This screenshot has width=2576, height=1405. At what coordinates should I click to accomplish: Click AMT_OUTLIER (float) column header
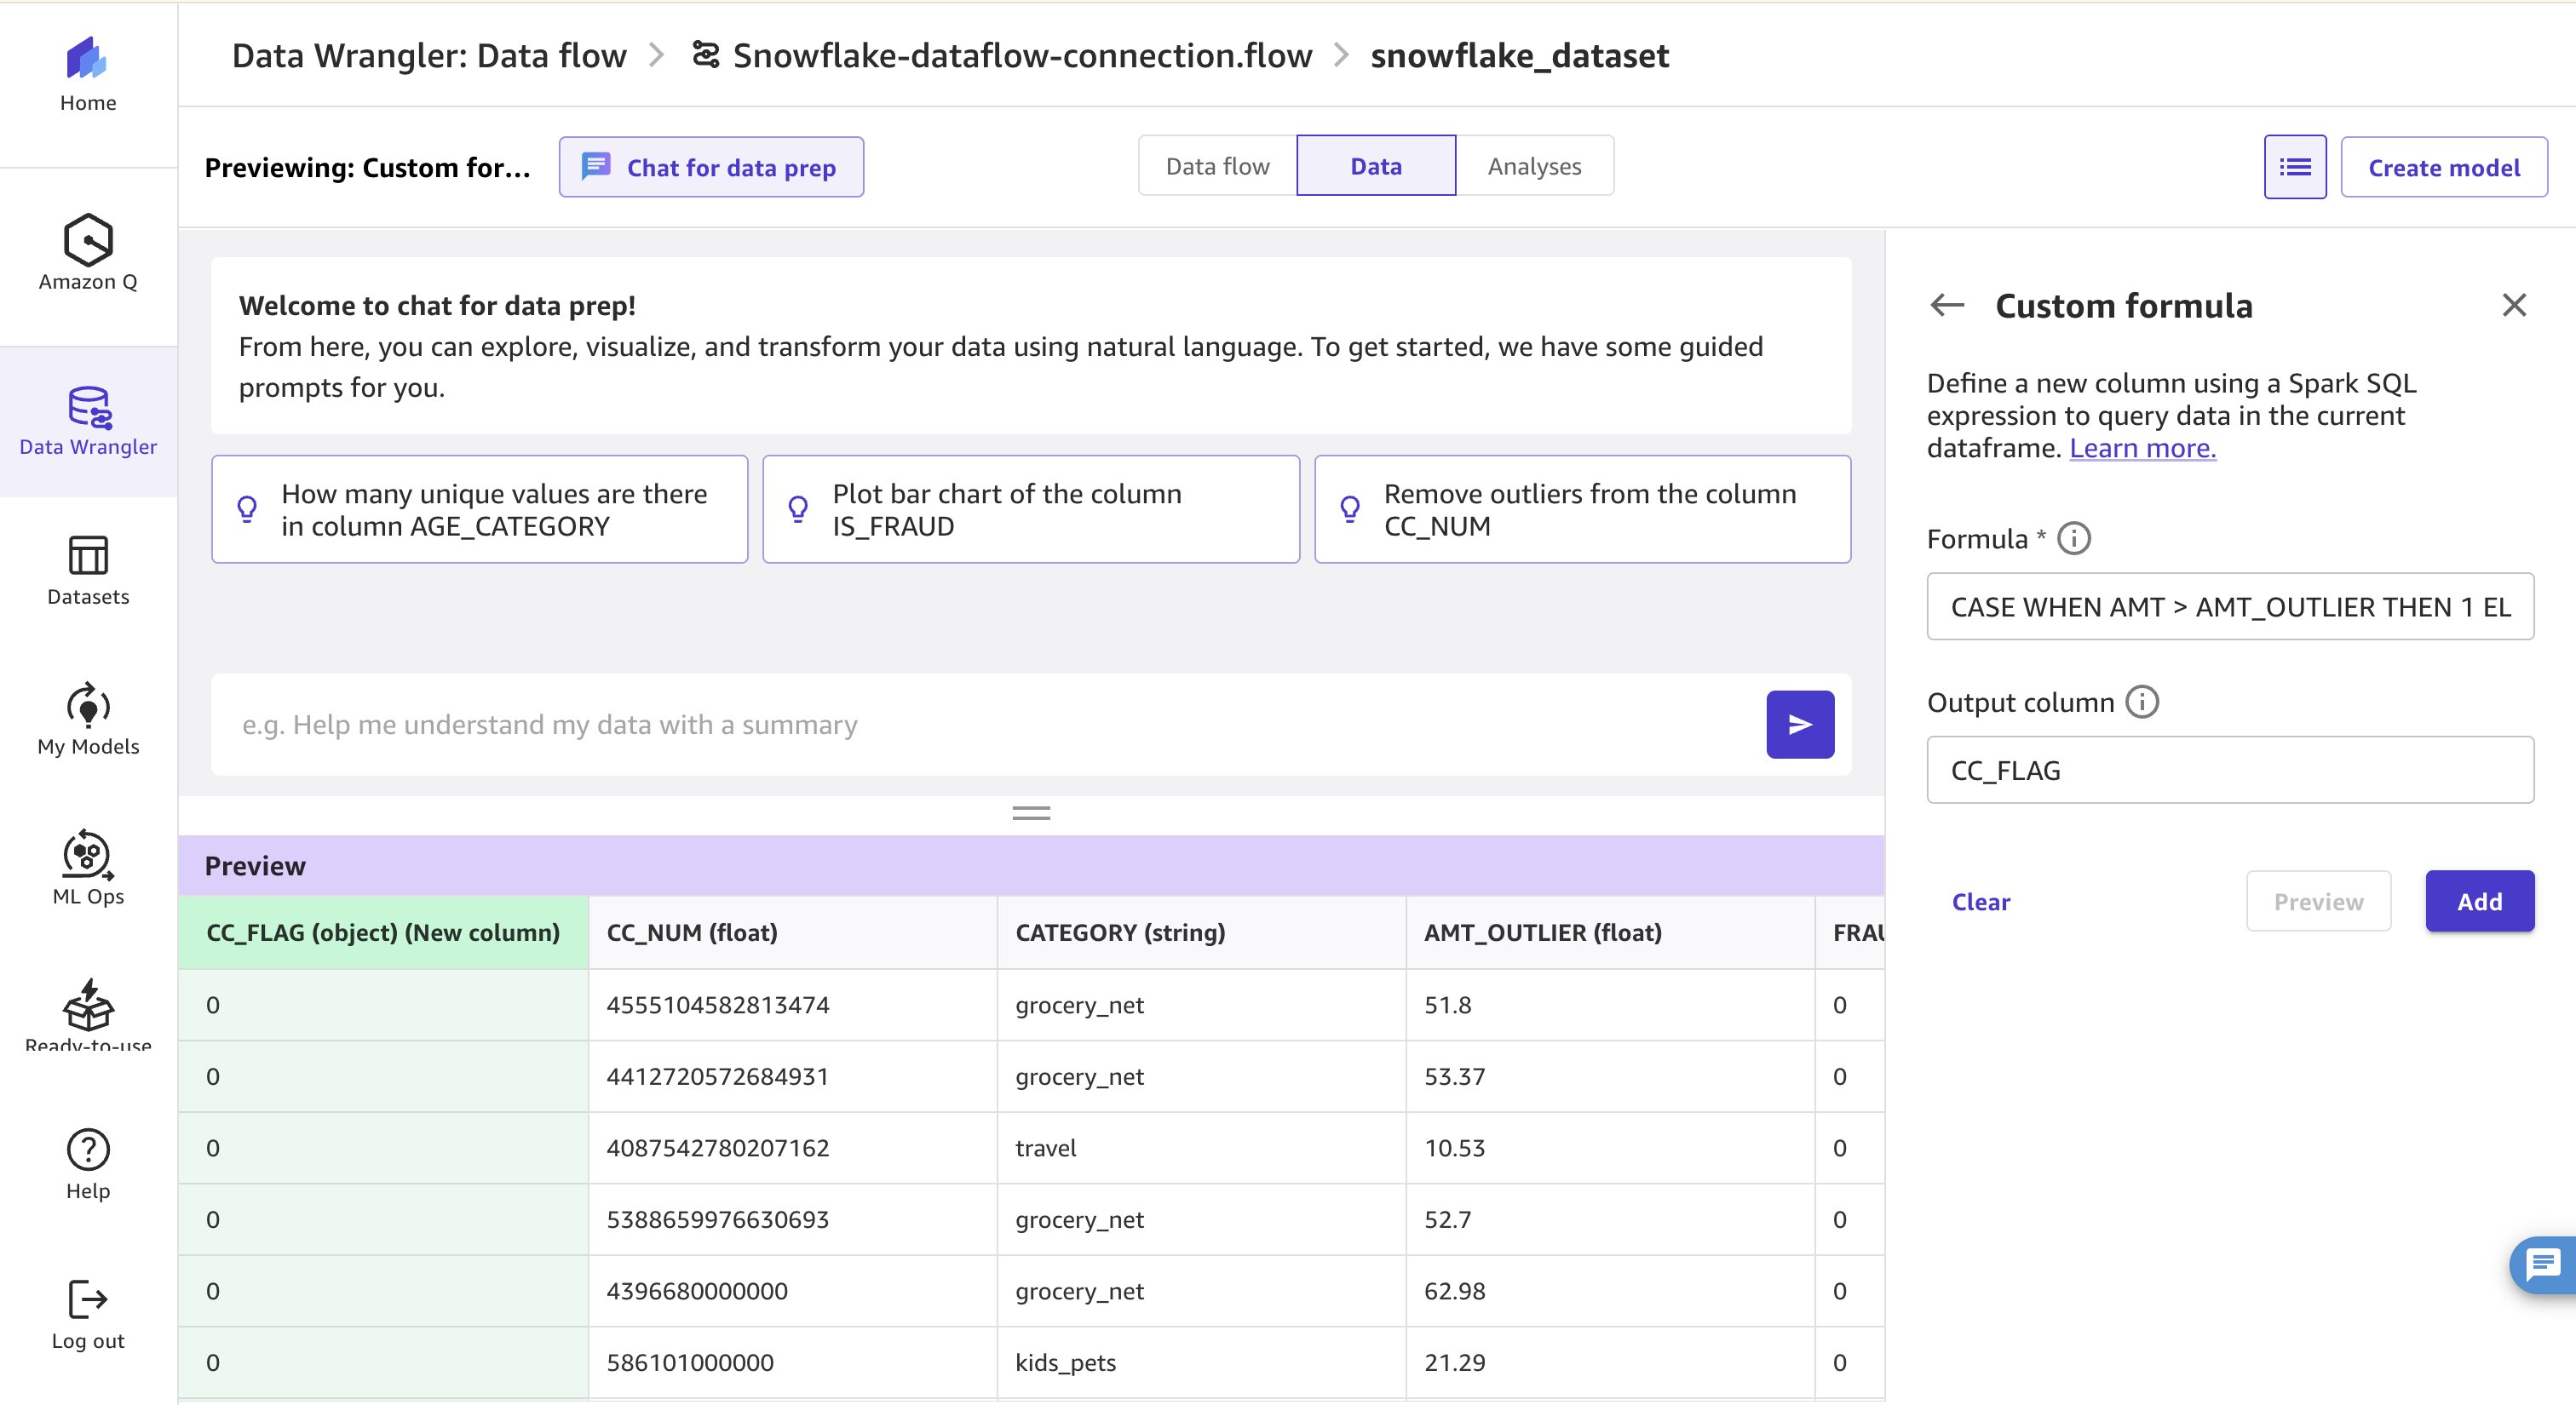tap(1610, 932)
